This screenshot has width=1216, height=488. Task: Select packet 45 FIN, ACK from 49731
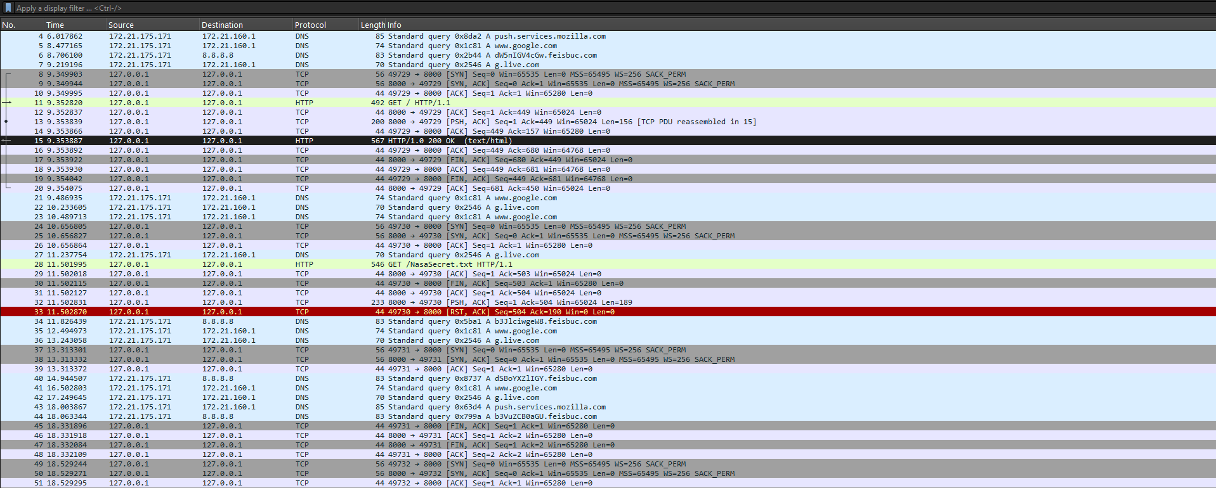608,426
